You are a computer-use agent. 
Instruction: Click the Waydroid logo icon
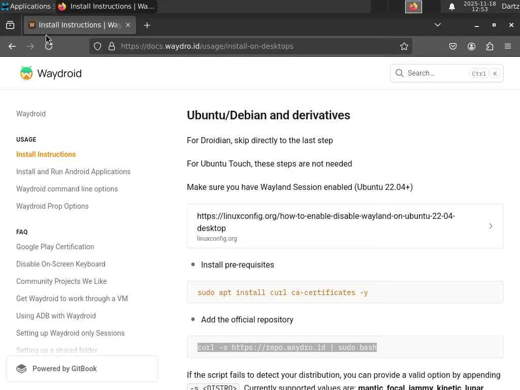coord(26,73)
